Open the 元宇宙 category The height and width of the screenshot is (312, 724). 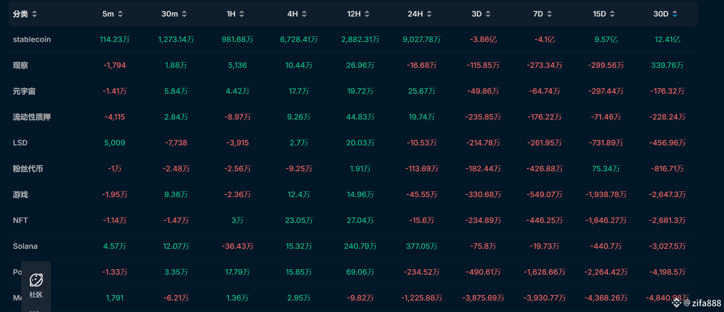24,91
